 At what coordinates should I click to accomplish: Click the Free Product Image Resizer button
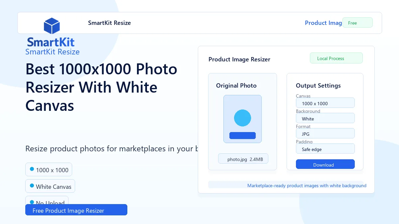(x=76, y=210)
